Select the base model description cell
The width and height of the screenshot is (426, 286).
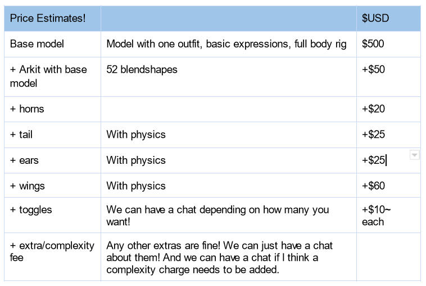tap(226, 44)
